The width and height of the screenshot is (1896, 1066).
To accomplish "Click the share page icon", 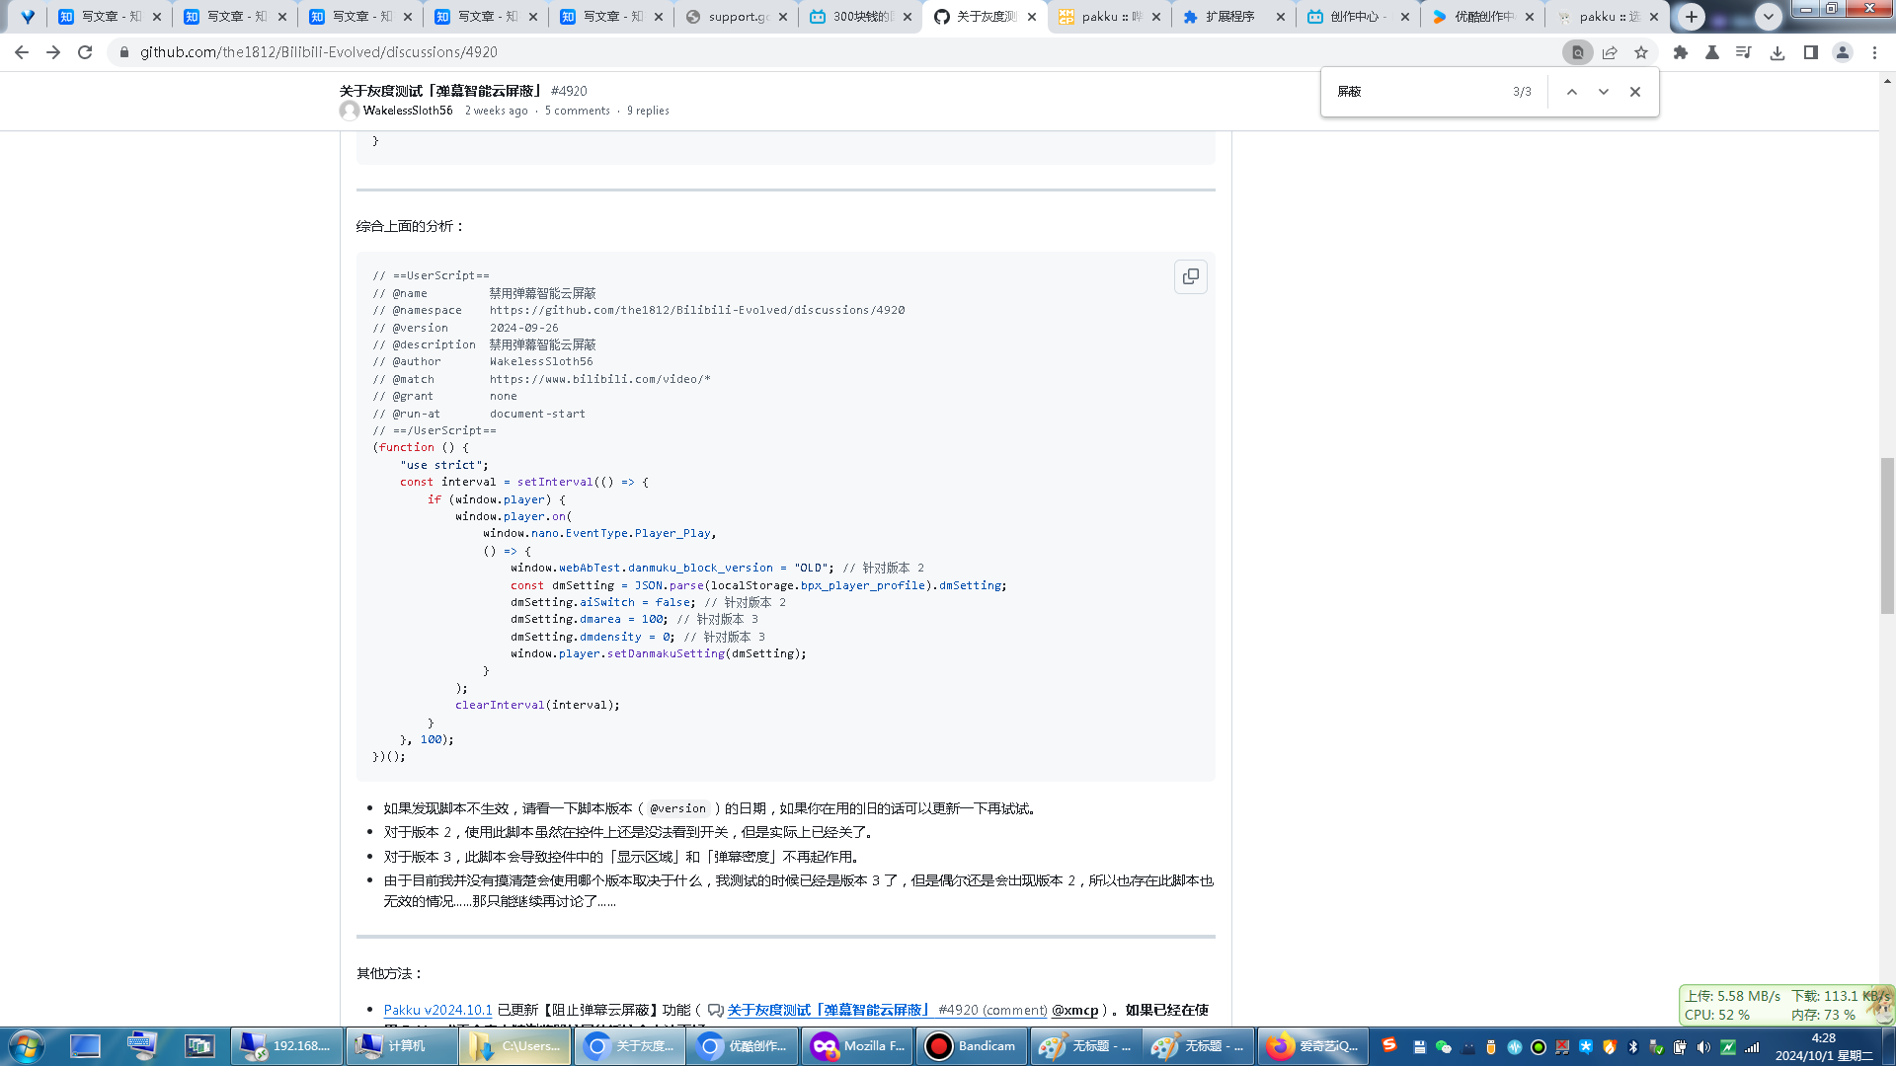I will pos(1610,52).
